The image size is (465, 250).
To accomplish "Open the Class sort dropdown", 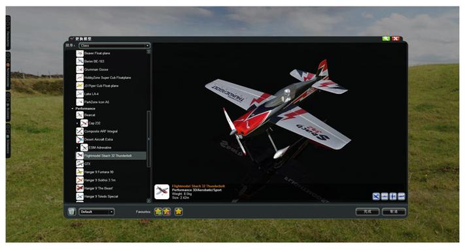I will click(x=114, y=46).
